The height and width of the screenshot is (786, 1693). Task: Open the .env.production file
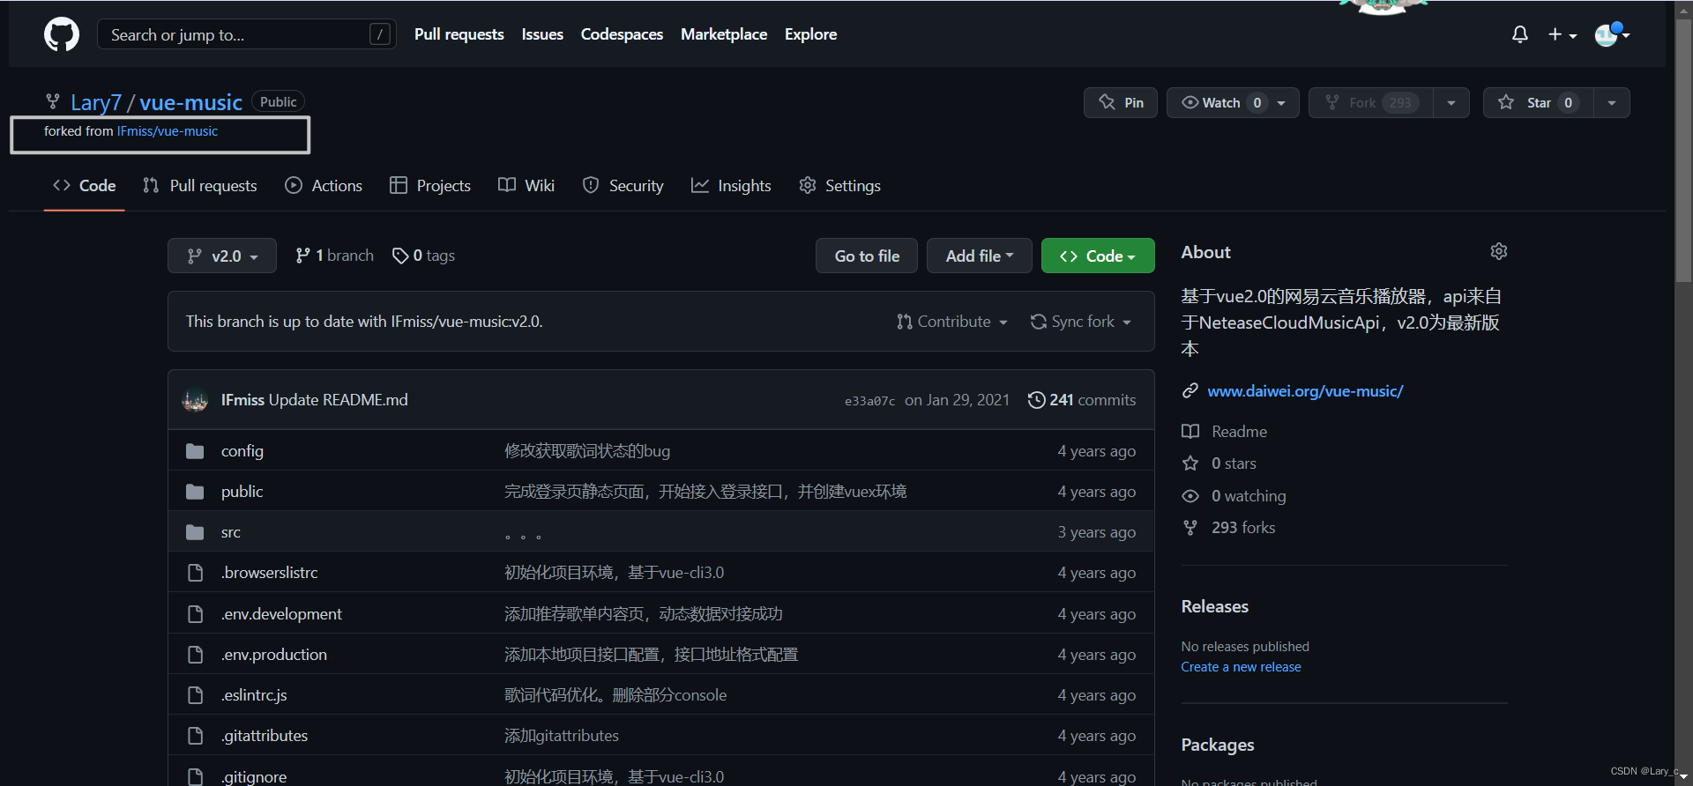(274, 655)
